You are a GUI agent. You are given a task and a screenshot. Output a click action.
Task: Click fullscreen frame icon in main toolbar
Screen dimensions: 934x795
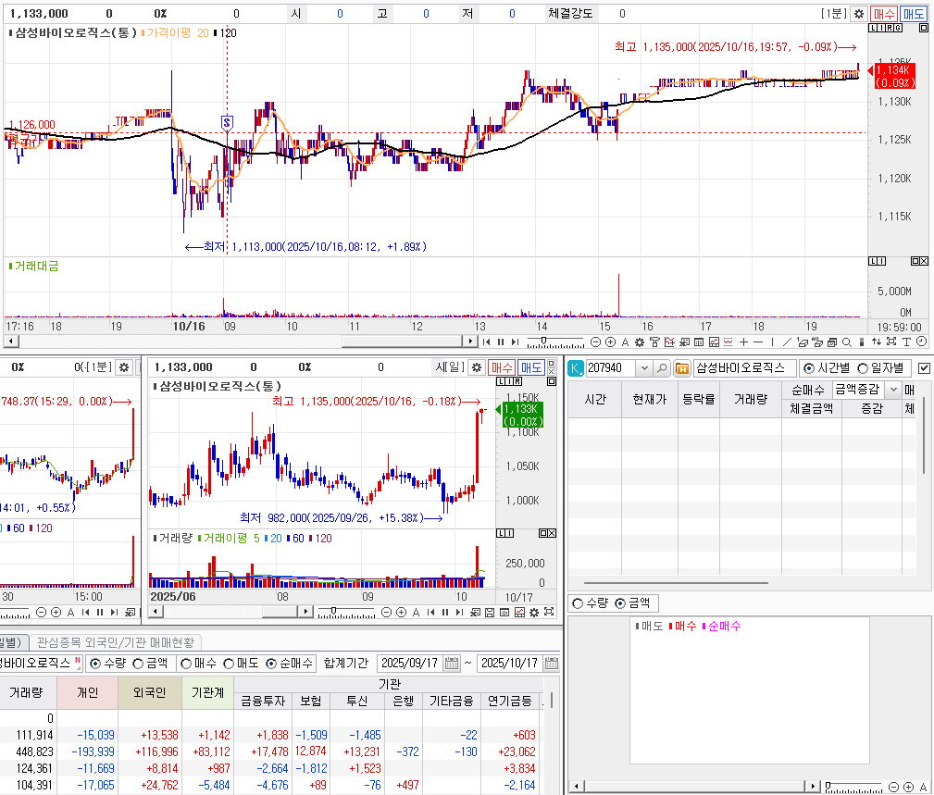(x=891, y=342)
